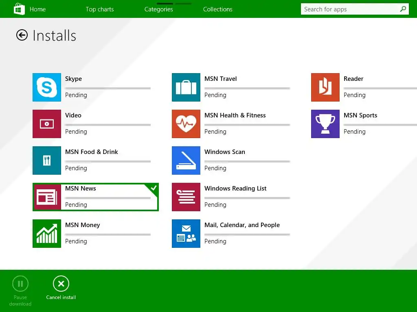Click the Cancel install X icon

pos(61,284)
